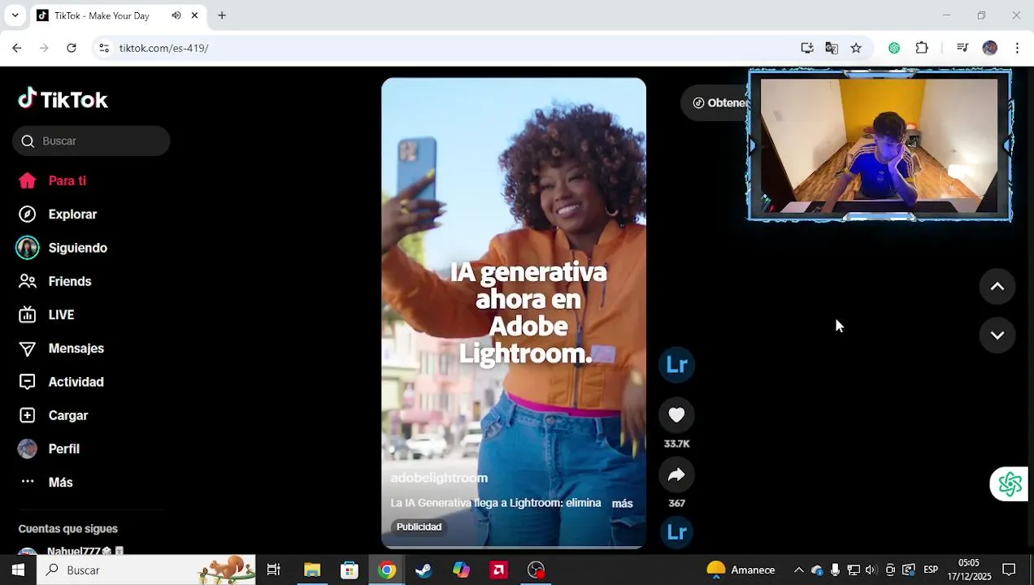Click the Lr sound disc icon
Screen dimensions: 1034x585
(x=676, y=532)
